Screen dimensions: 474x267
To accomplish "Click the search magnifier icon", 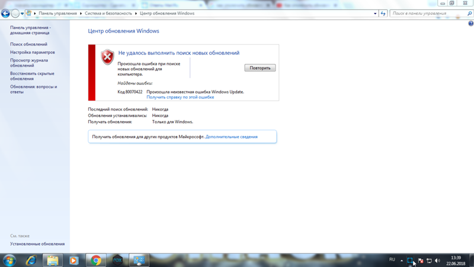I will point(469,13).
